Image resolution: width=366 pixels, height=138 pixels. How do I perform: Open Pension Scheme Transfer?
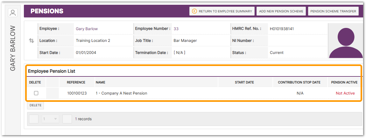tap(333, 11)
